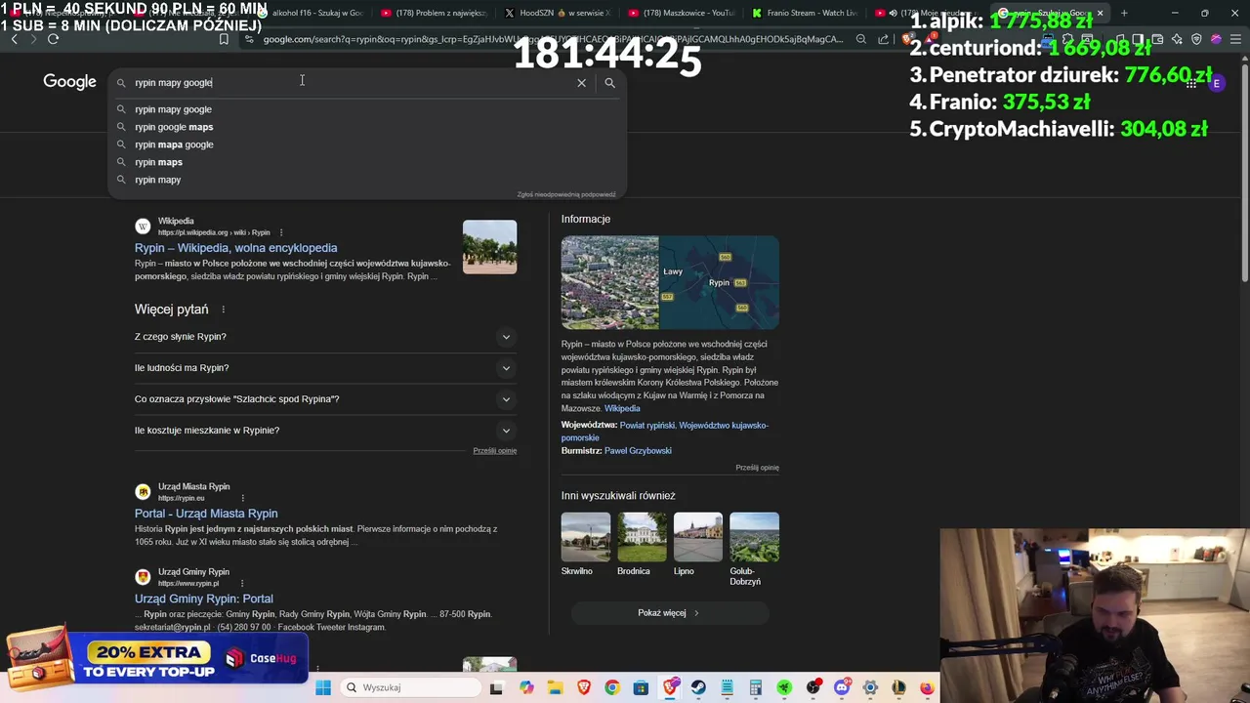Expand question 'Ile ludności ma Rypin?'
This screenshot has height=703, width=1250.
pyautogui.click(x=325, y=368)
